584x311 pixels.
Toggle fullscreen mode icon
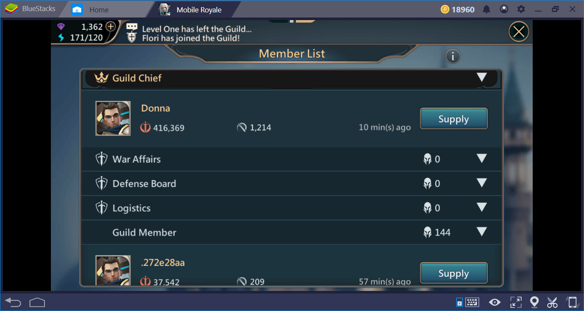tap(516, 302)
